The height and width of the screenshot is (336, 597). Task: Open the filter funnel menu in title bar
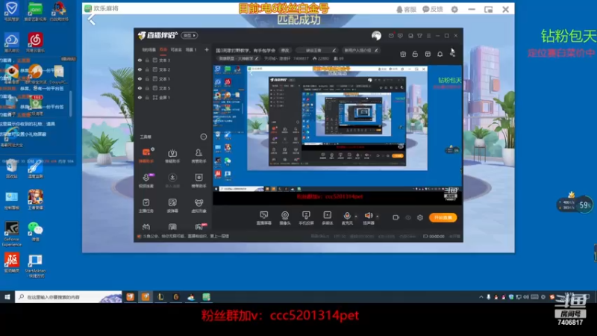[x=419, y=35]
